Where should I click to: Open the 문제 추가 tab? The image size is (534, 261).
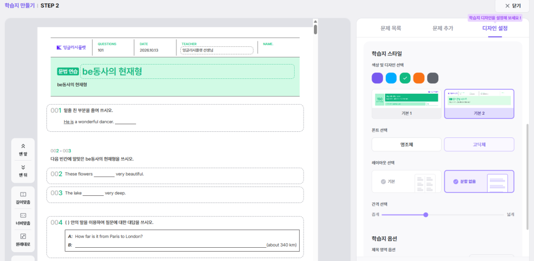point(443,29)
